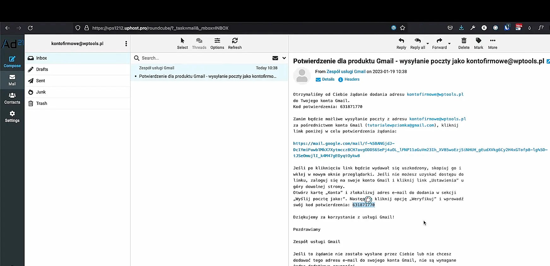Toggle the Select messages mode
The height and width of the screenshot is (266, 550).
click(182, 43)
